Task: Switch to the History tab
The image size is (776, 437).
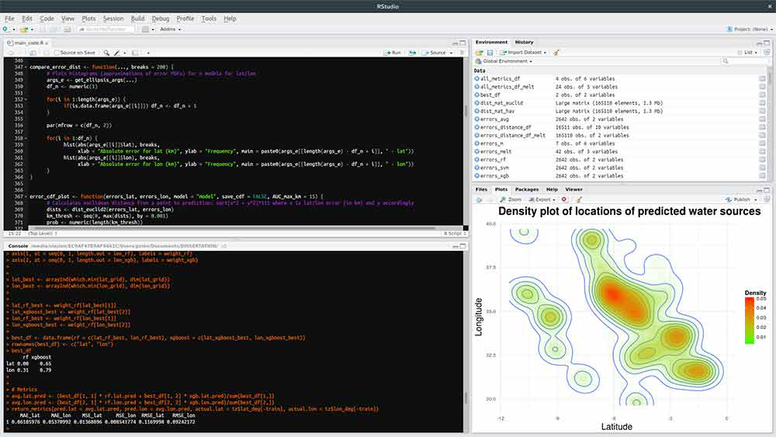Action: point(524,42)
